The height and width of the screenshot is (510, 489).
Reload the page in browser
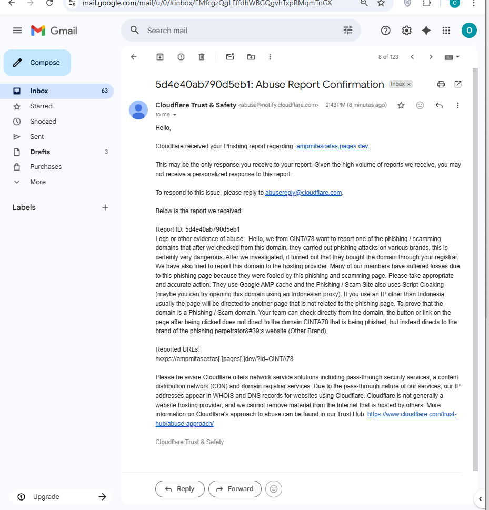[x=49, y=3]
